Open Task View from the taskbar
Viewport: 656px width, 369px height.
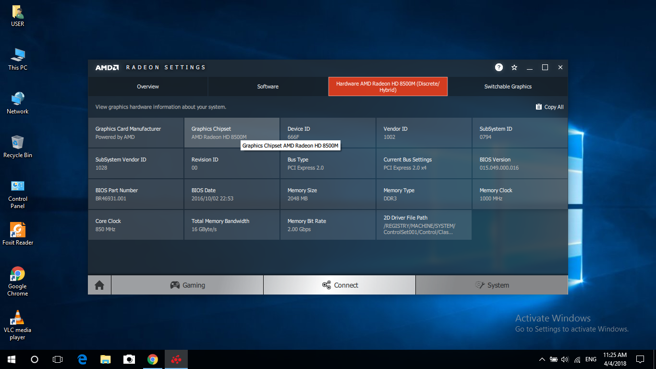[57, 359]
